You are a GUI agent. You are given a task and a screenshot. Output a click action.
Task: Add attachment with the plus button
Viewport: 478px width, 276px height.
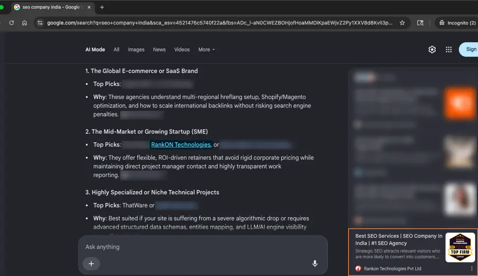[x=91, y=263]
